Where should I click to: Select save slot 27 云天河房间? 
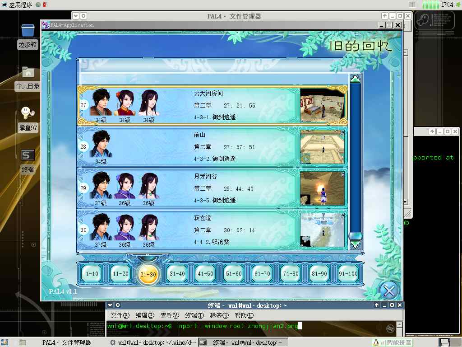(x=213, y=105)
